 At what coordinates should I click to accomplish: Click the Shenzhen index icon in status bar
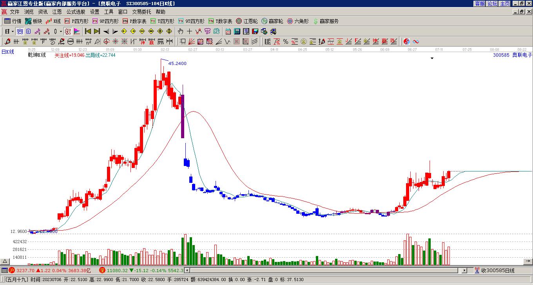102,270
